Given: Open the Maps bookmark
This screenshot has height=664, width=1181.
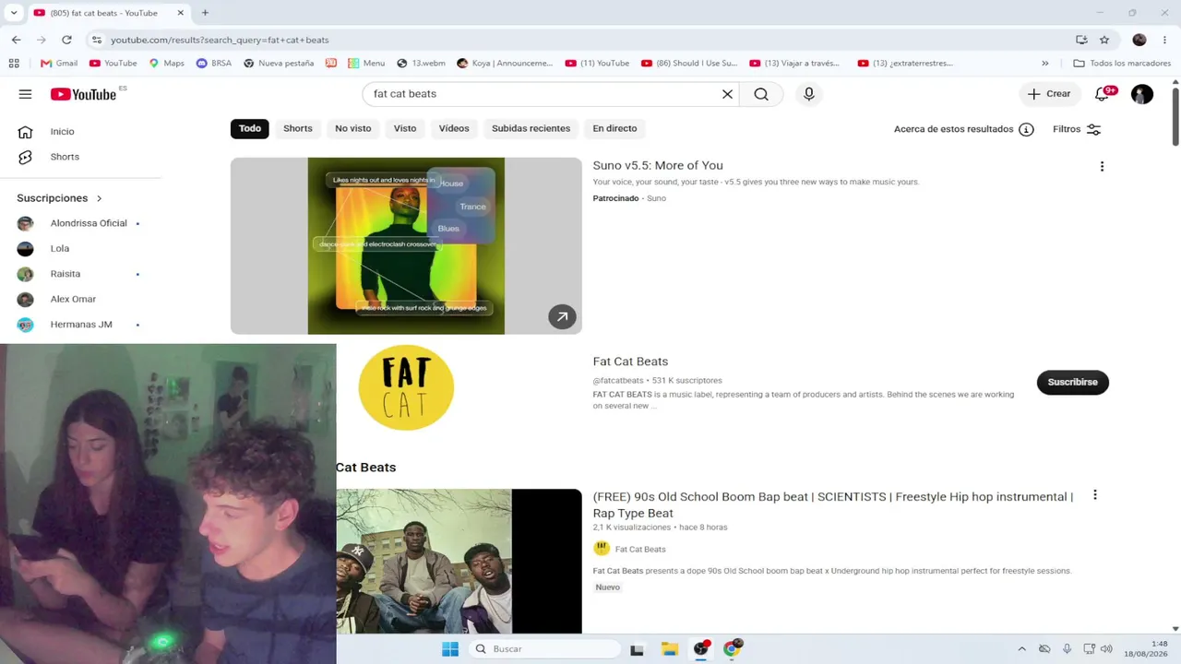Looking at the screenshot, I should point(167,64).
